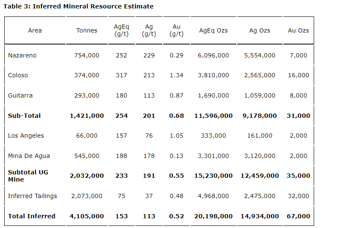Select the "Au Ozs" column header

click(298, 30)
